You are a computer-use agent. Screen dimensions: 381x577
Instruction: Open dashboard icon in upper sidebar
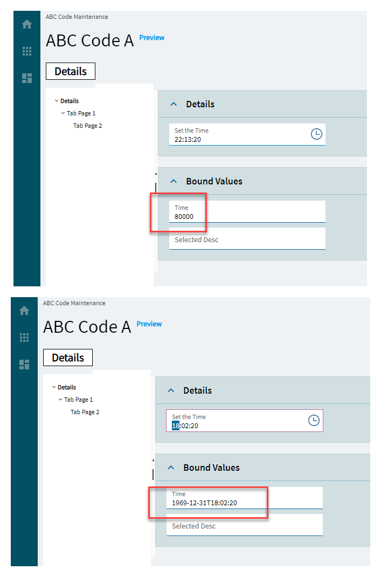point(27,78)
